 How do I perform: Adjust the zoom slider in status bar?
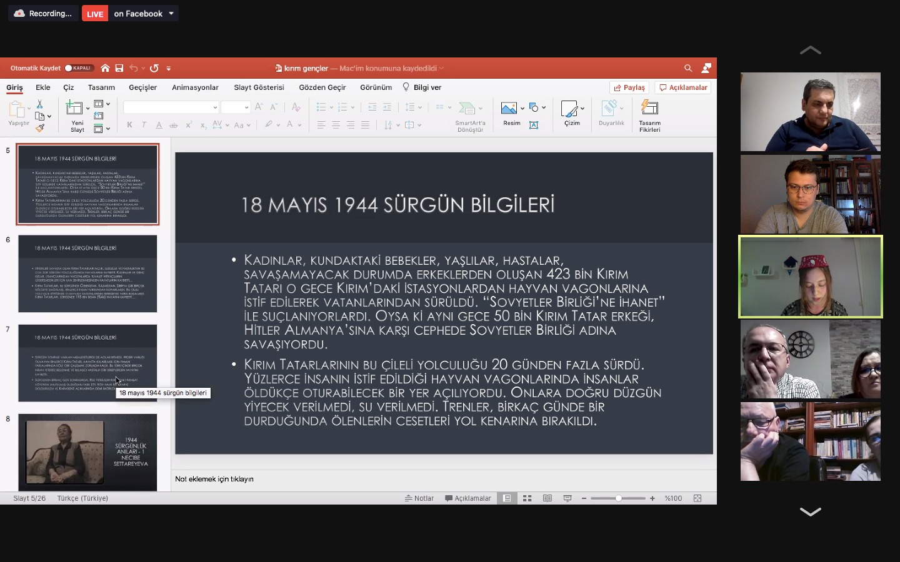tap(618, 498)
